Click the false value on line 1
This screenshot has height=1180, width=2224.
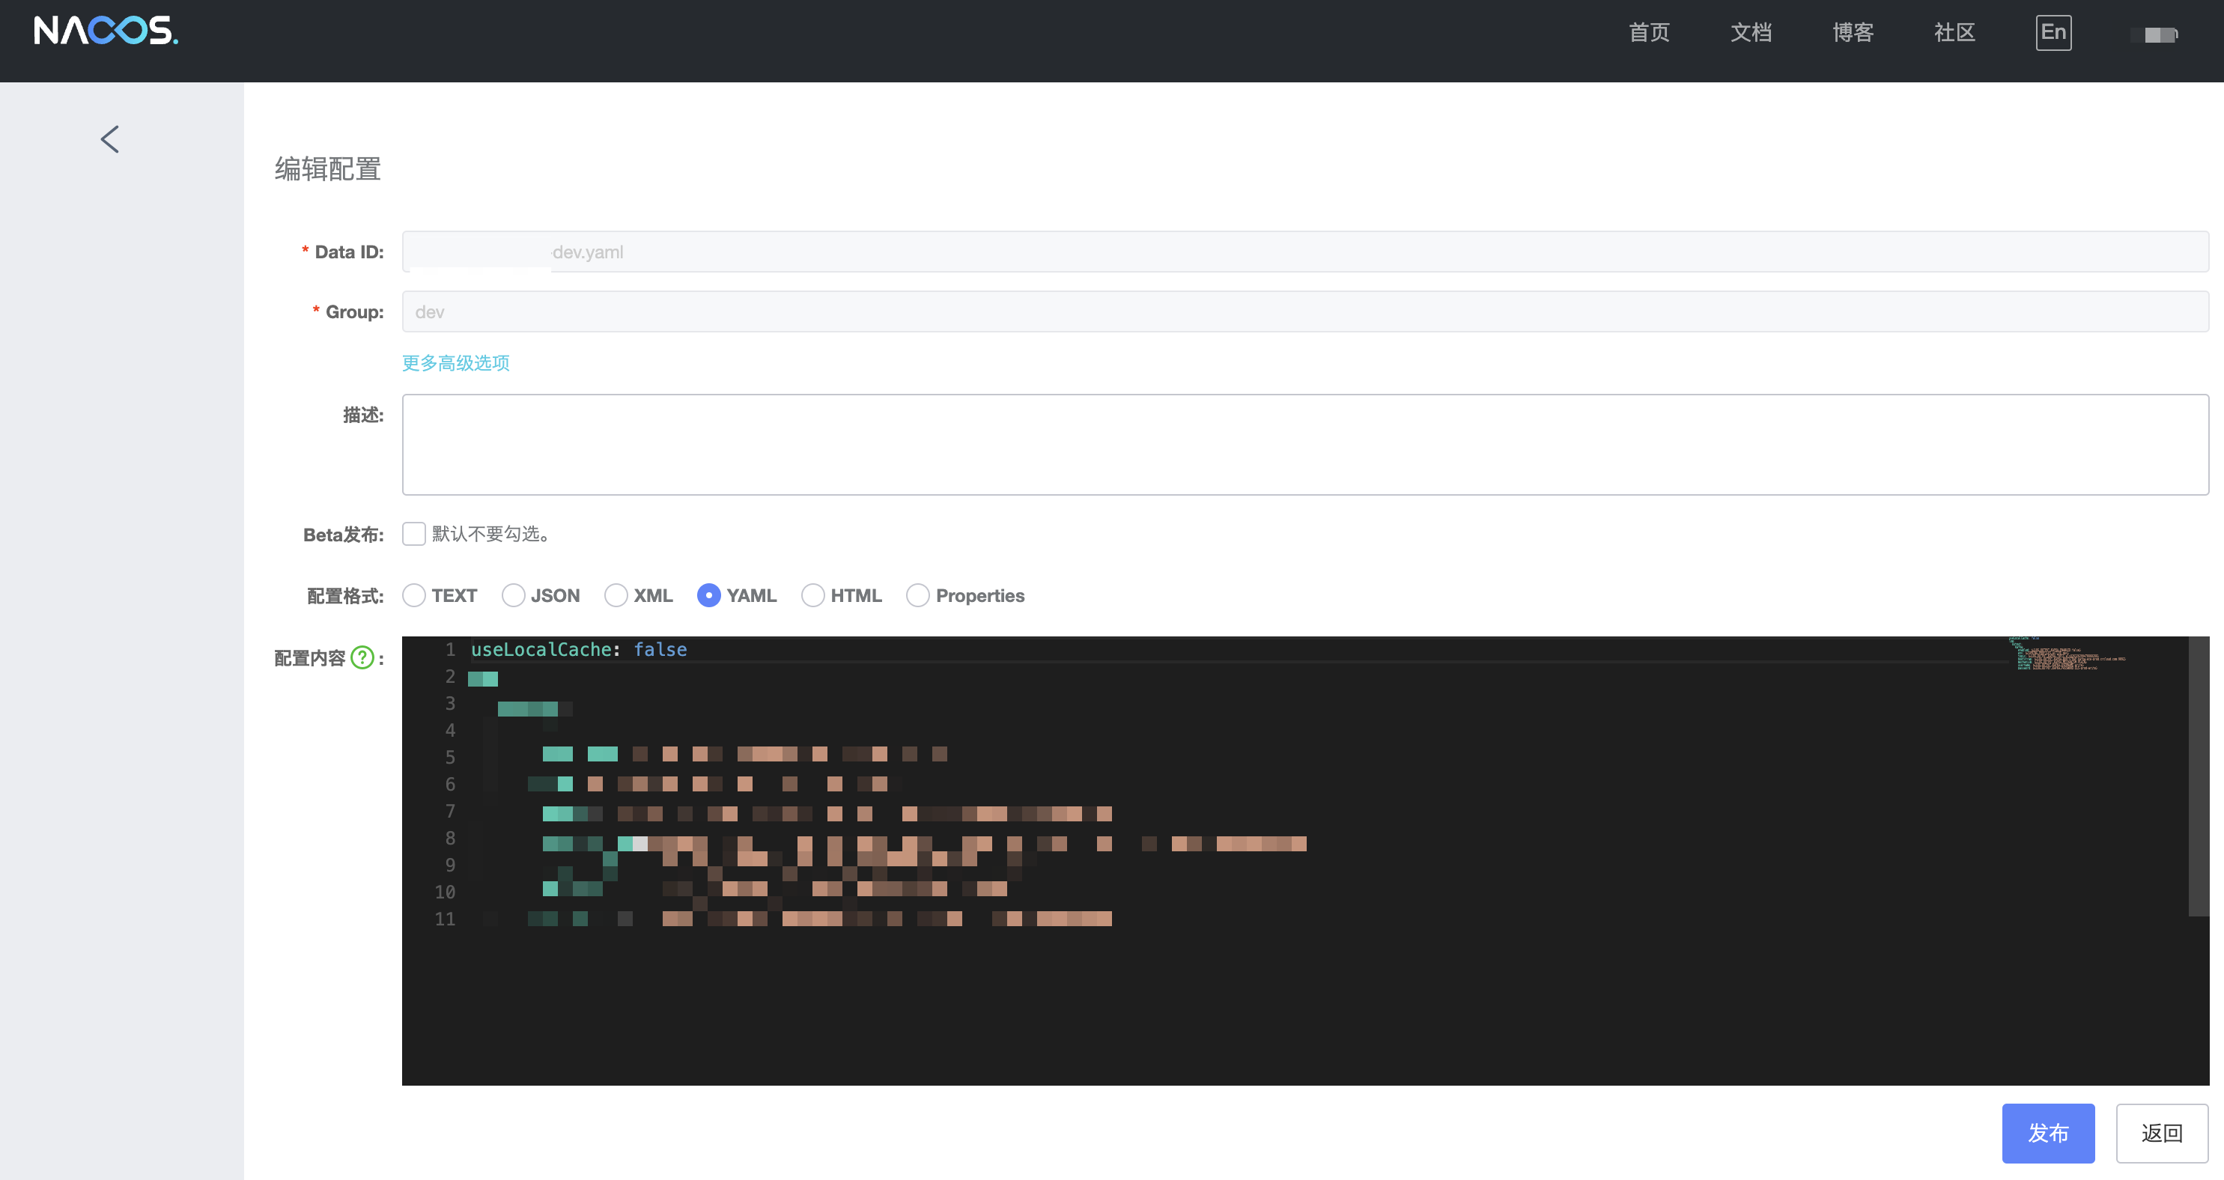(x=660, y=649)
